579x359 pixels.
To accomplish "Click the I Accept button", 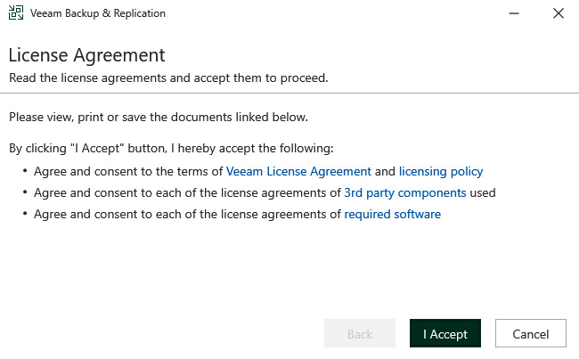I will click(x=445, y=333).
